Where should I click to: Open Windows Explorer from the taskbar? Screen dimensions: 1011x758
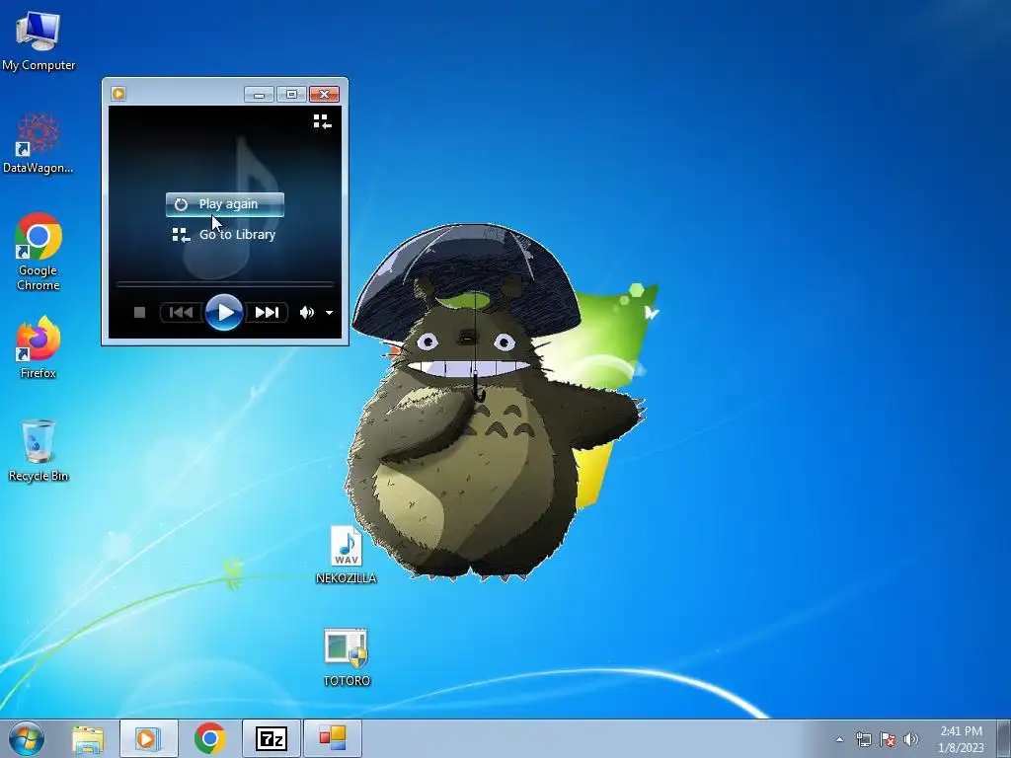point(88,738)
